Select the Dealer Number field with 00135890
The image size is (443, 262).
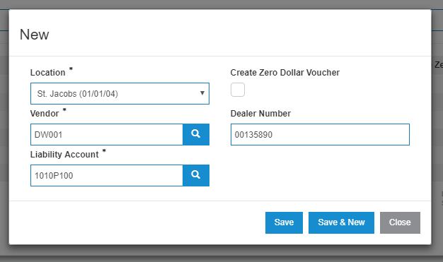coord(320,134)
